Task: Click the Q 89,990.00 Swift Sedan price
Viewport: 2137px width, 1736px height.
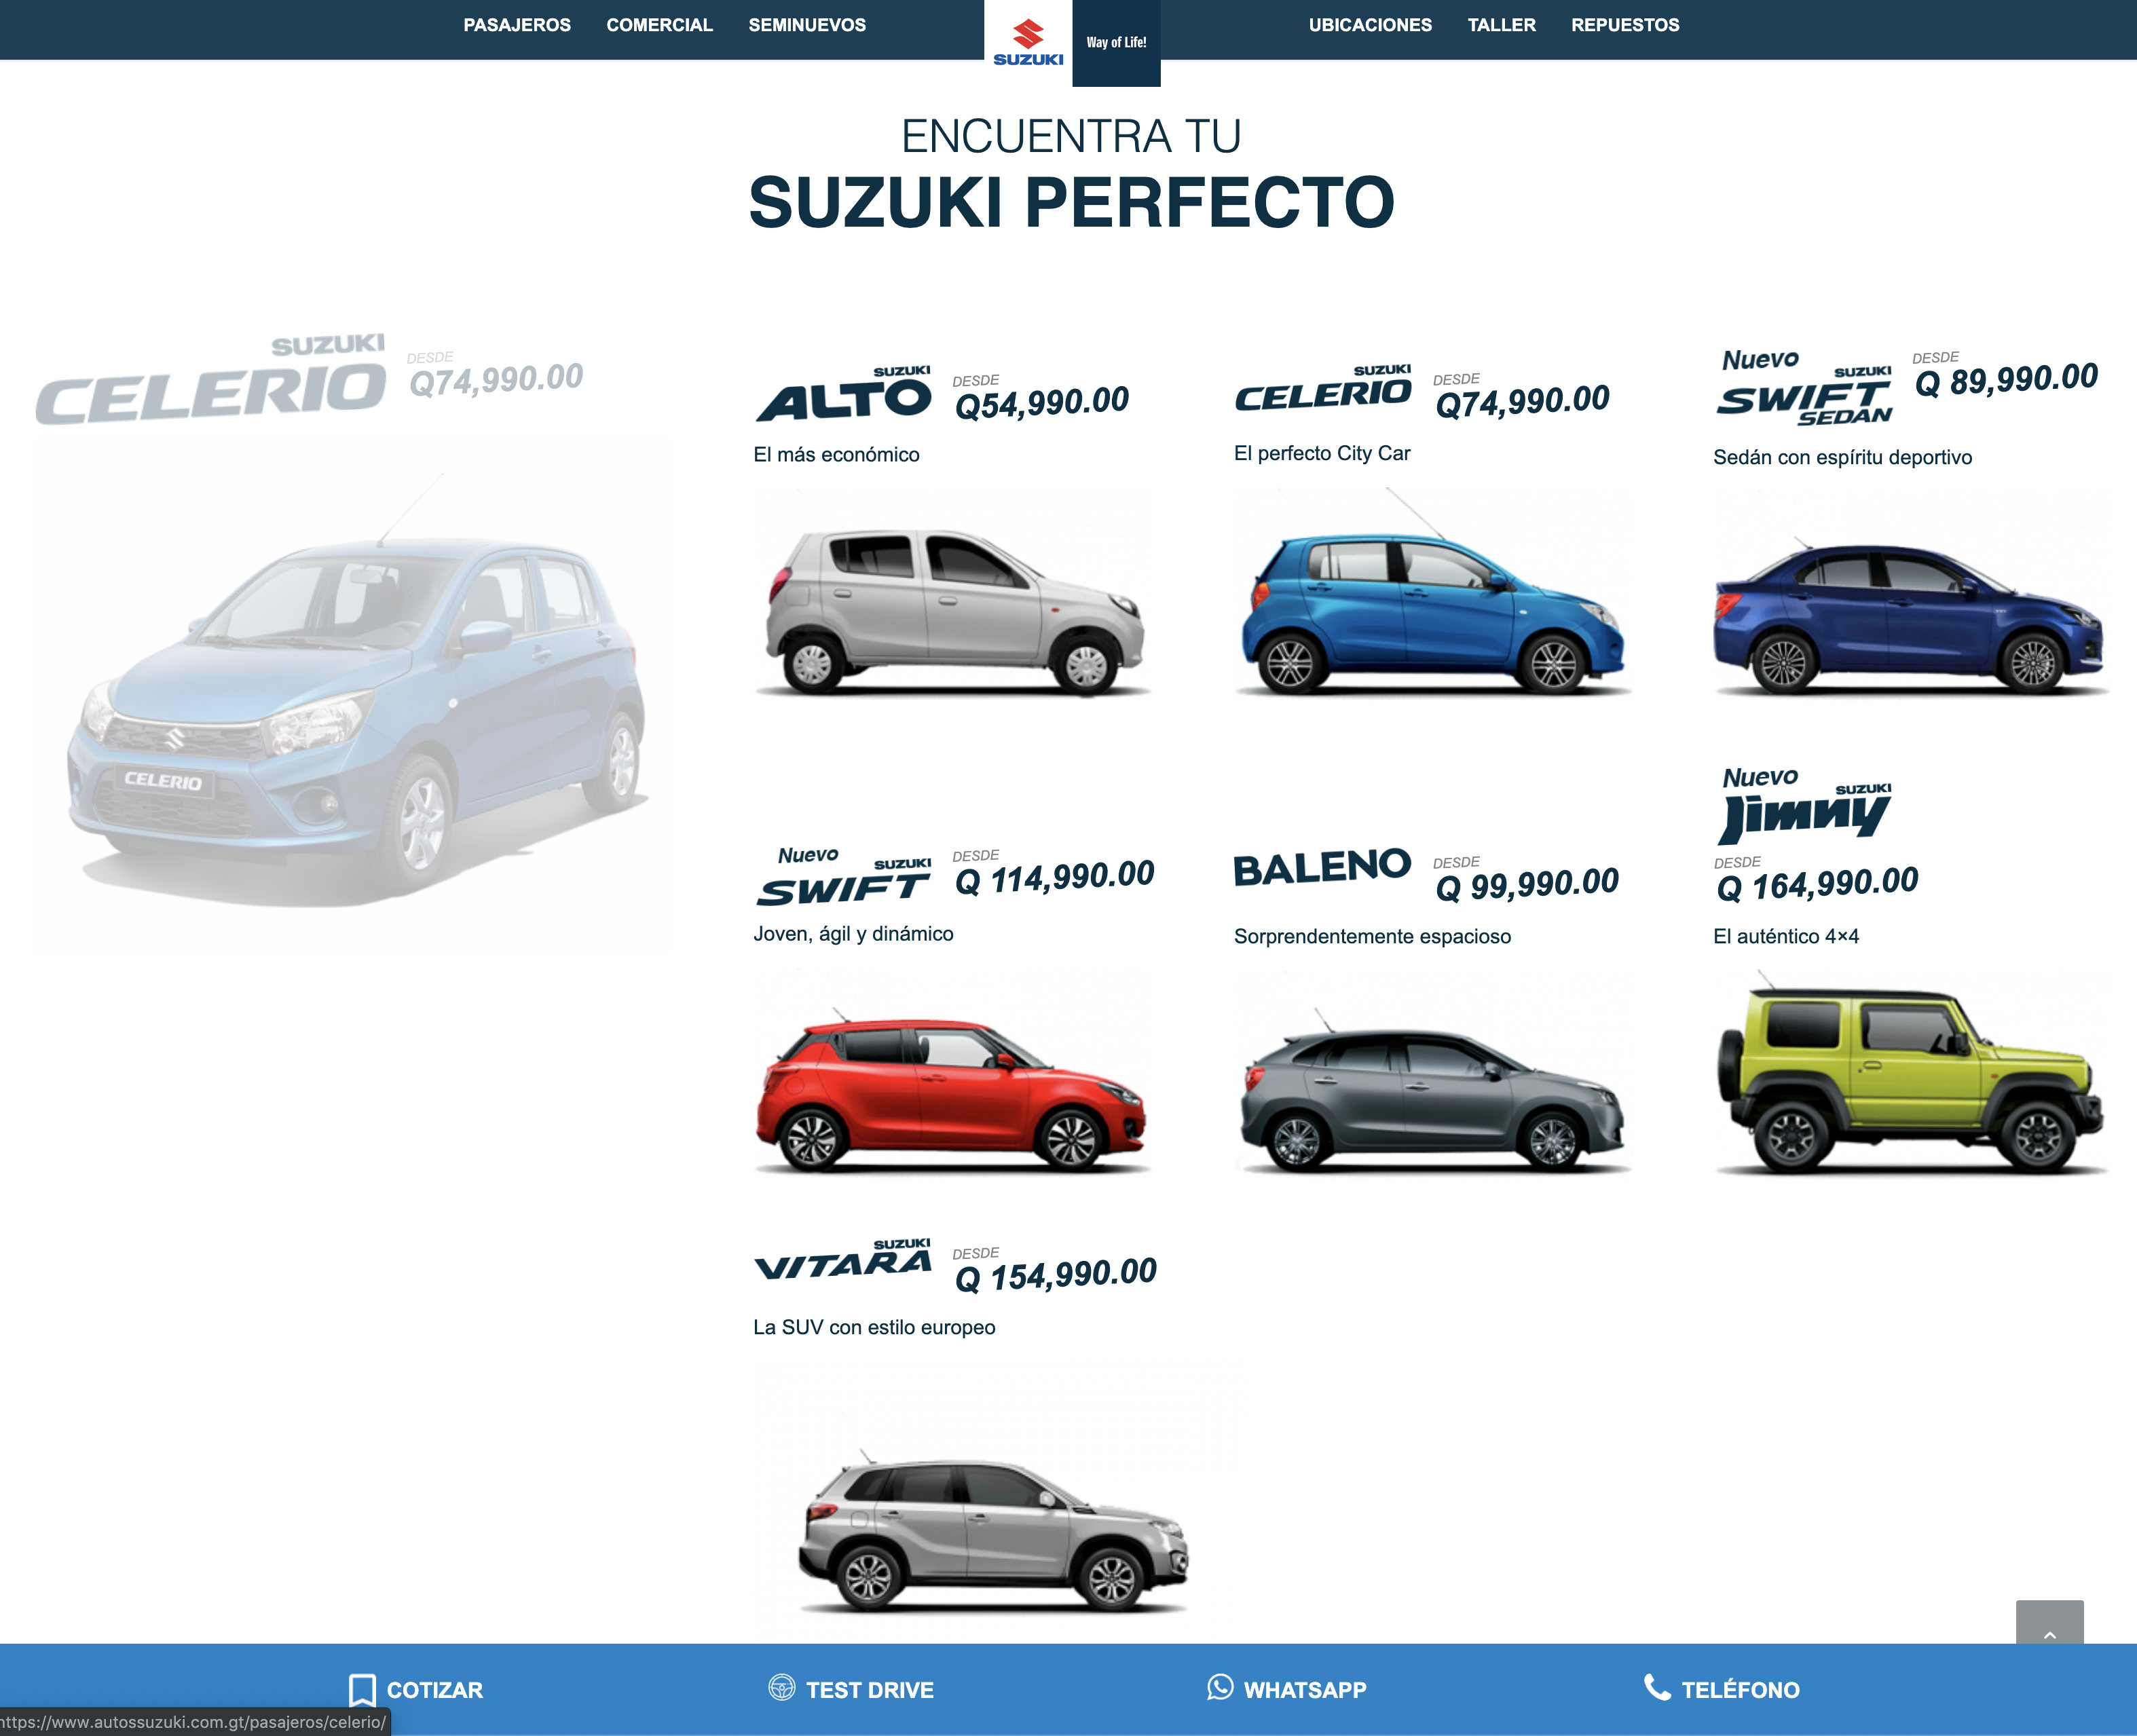Action: [x=2006, y=380]
